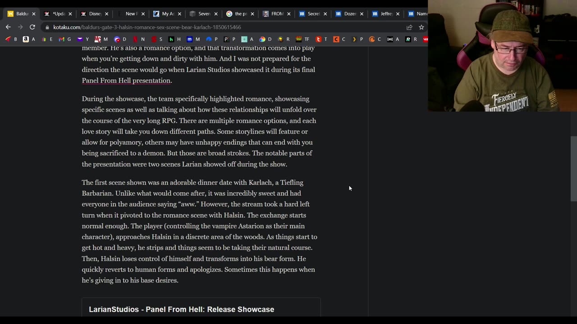
Task: Open the Yahoo Mail bookmark labeled Y
Action: coord(83,39)
